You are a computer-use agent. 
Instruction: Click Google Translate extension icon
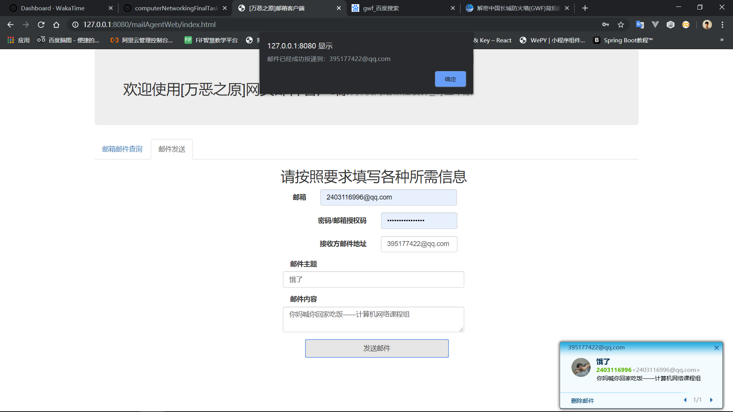tap(640, 25)
